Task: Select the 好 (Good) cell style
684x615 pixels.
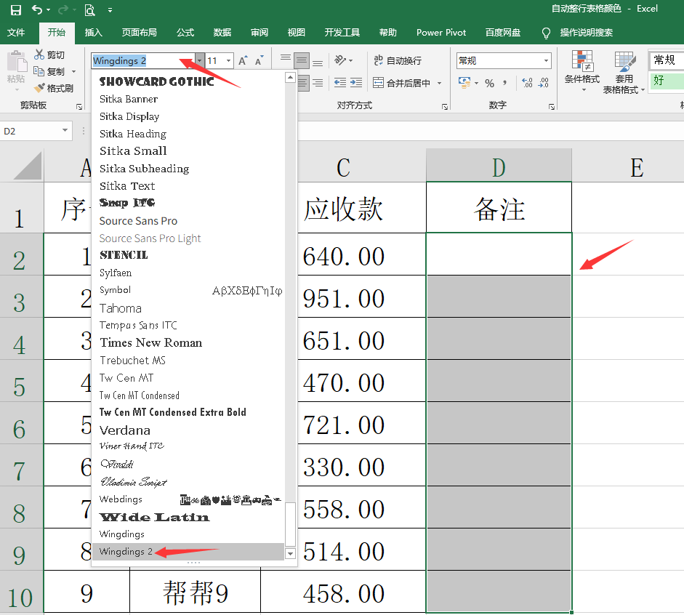Action: 666,80
